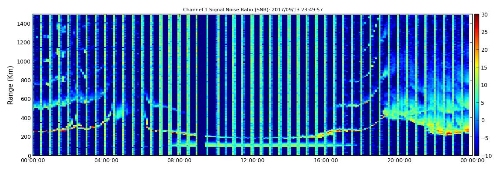Image resolution: width=500 pixels, height=177 pixels.
Task: Click the 'Range (Km)' y-axis label
Action: click(x=10, y=85)
